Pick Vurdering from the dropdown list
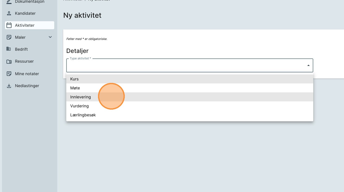The image size is (344, 192). [x=79, y=106]
